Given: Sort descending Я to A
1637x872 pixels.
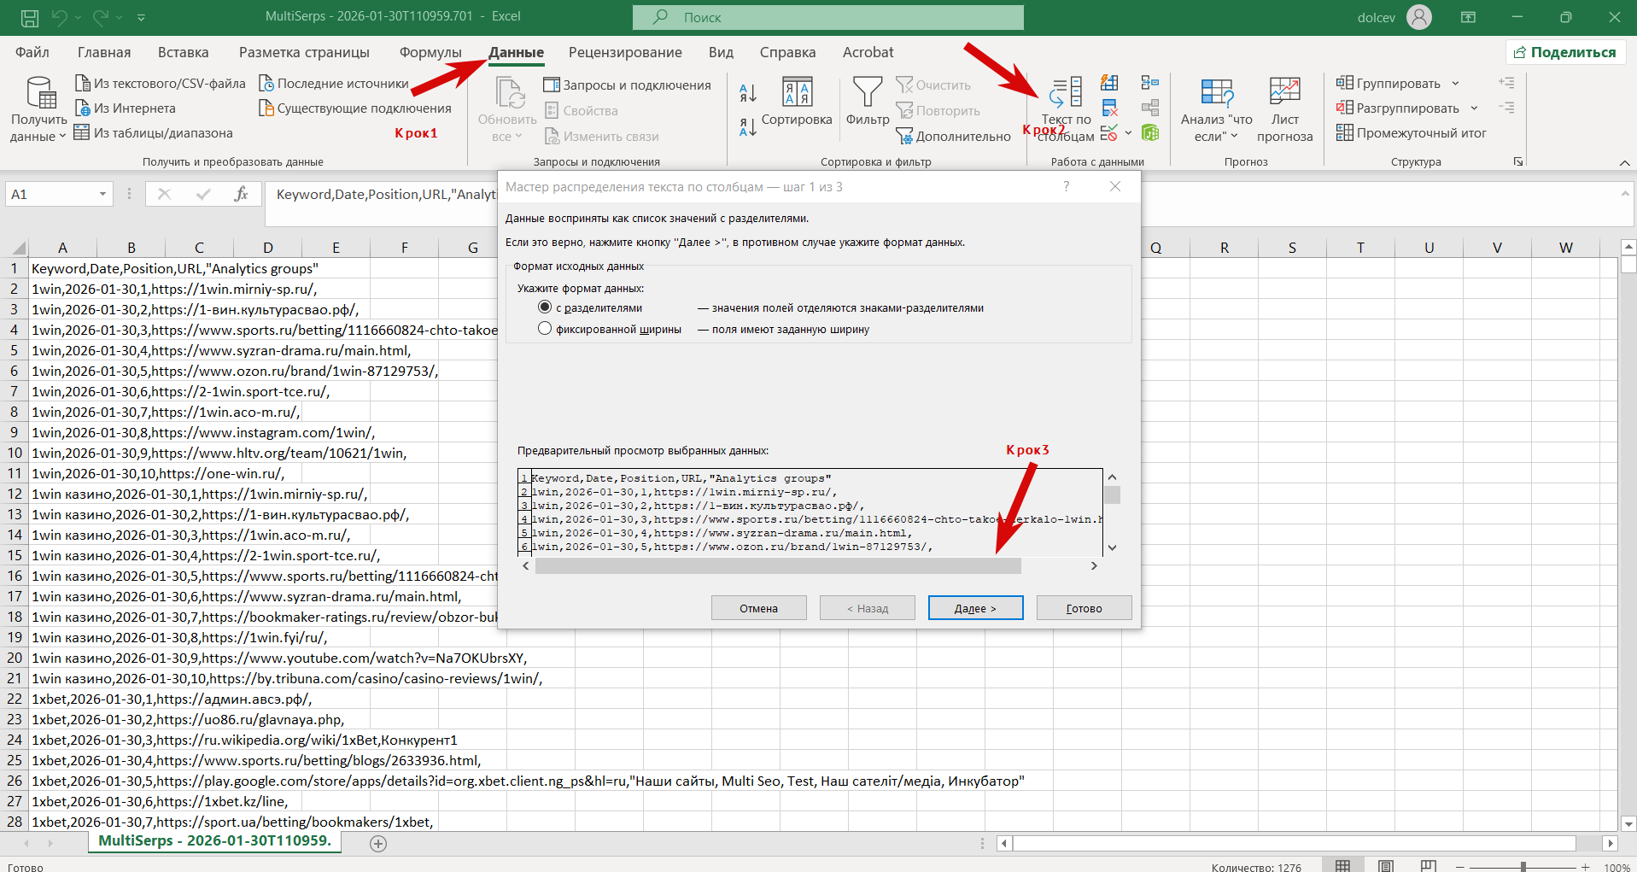Looking at the screenshot, I should [748, 127].
